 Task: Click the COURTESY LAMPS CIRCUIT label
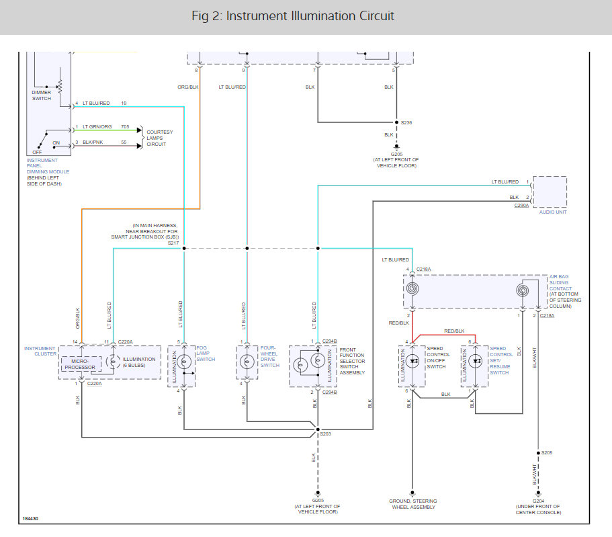[x=160, y=138]
